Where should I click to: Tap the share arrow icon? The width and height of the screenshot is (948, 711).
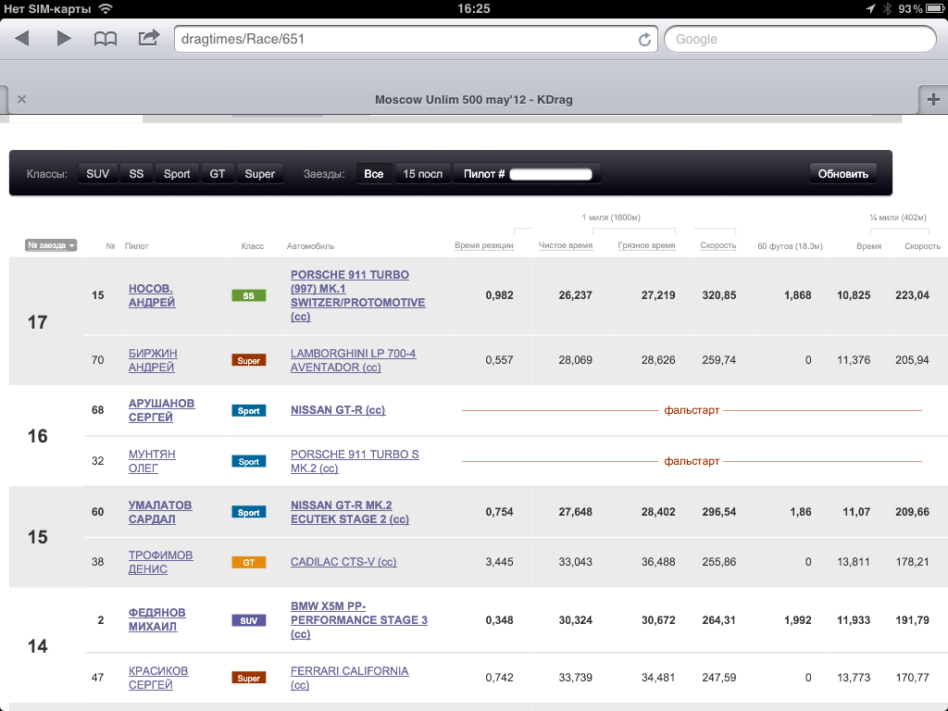tap(149, 38)
